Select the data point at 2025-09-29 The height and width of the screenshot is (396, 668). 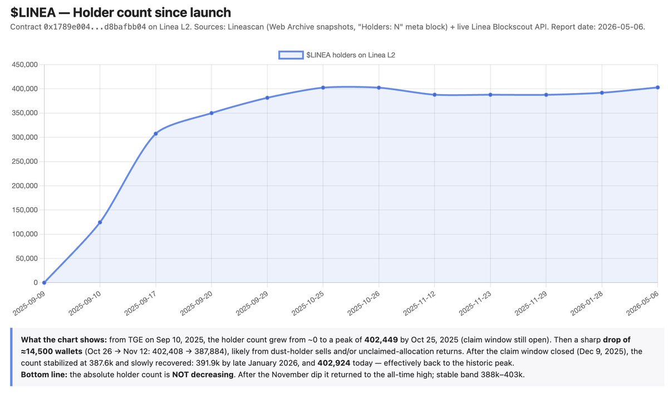click(x=267, y=97)
